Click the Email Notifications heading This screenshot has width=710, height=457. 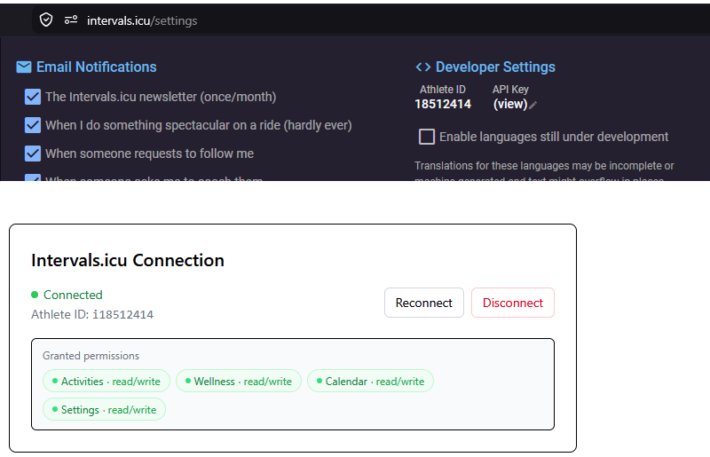click(97, 67)
